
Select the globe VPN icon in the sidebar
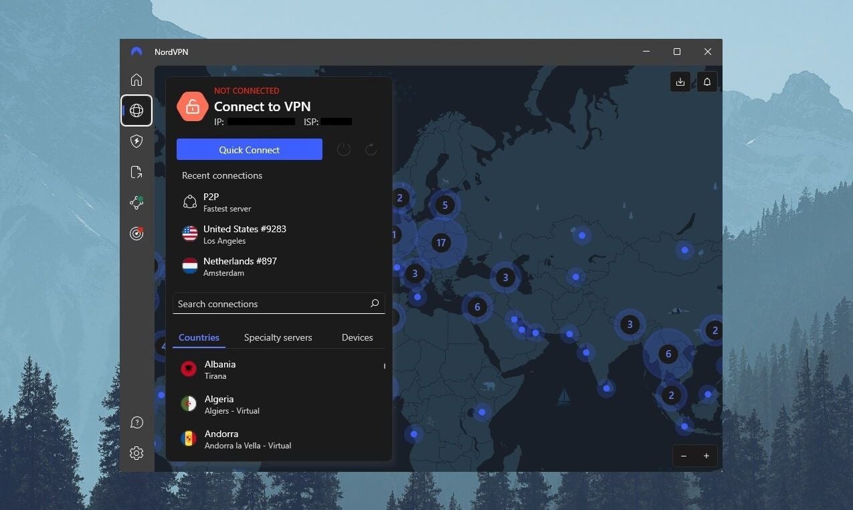tap(136, 110)
